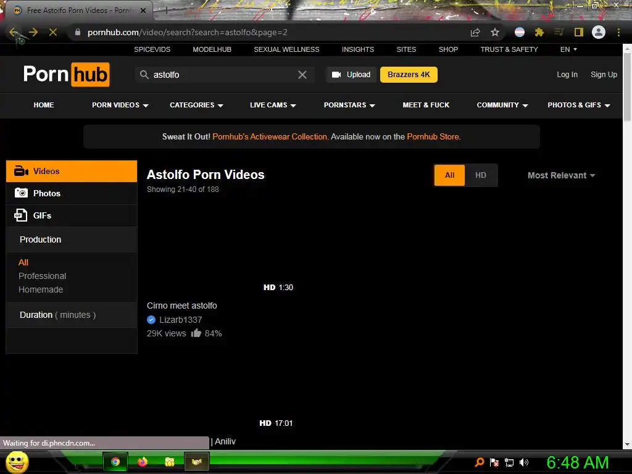
Task: Click the verified badge beside Lizarb1337
Action: click(151, 320)
